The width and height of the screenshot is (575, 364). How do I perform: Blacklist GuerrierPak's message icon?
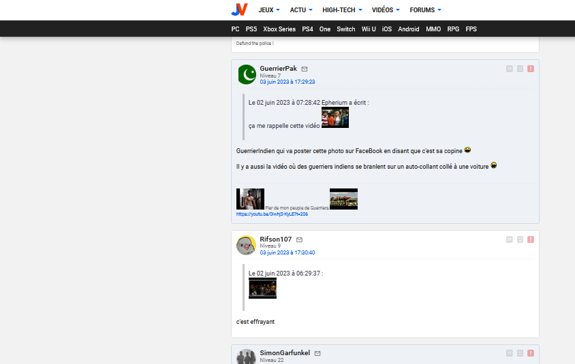coord(520,69)
